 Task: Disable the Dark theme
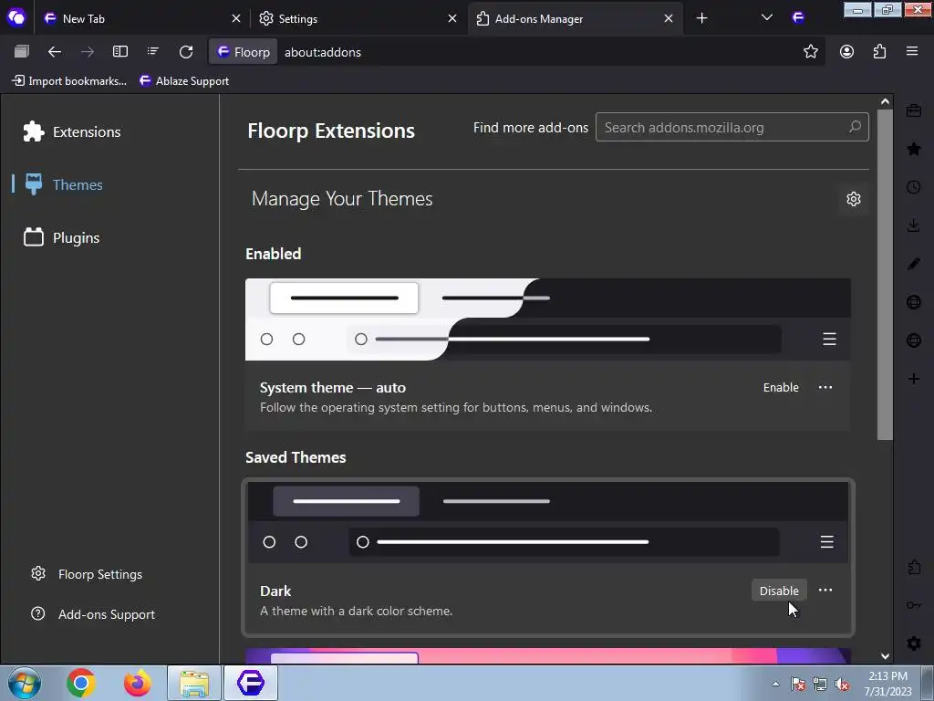click(x=779, y=591)
